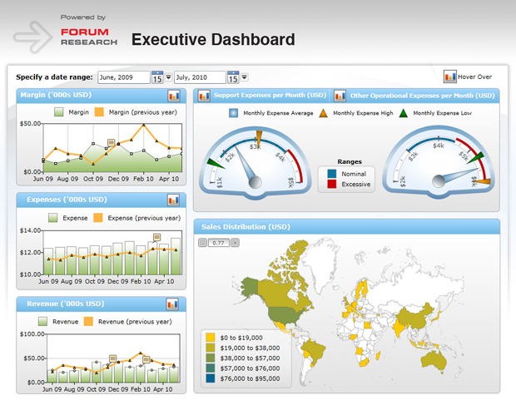Image resolution: width=516 pixels, height=400 pixels.
Task: Open the start date calendar picker icon
Action: coord(157,77)
